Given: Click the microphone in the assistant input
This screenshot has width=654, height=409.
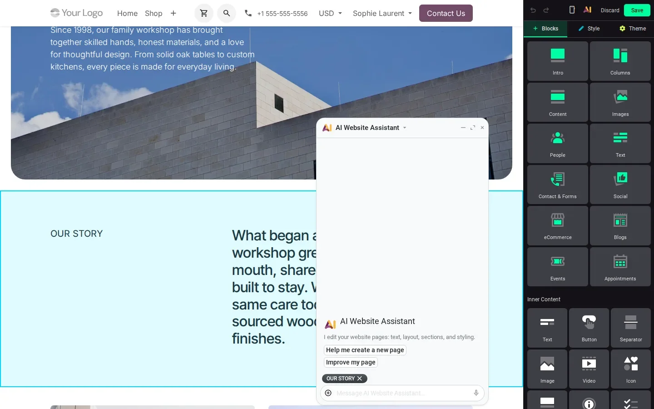Looking at the screenshot, I should pyautogui.click(x=476, y=393).
